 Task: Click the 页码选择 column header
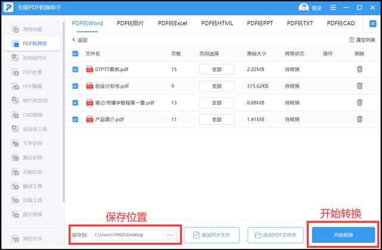coord(209,54)
